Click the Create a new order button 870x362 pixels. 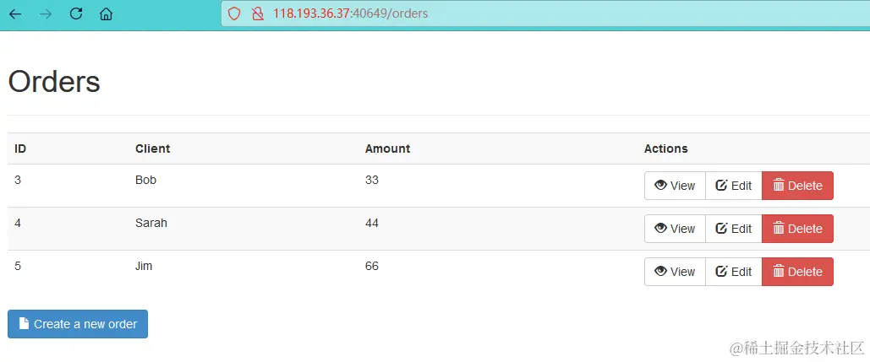tap(78, 324)
